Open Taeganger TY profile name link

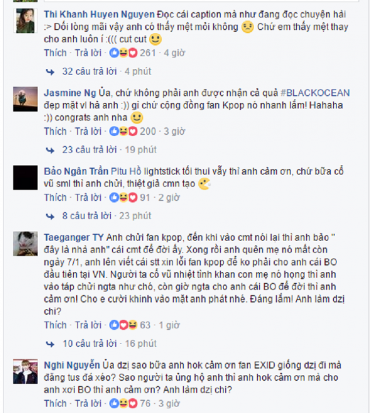pos(73,237)
